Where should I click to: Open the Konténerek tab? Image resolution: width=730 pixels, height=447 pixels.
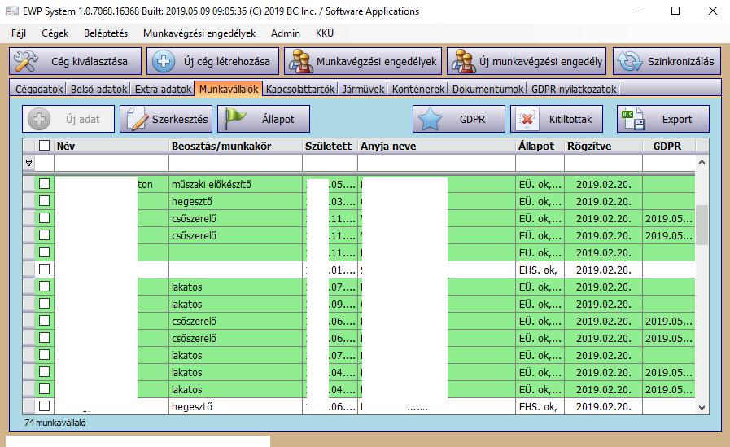click(418, 89)
